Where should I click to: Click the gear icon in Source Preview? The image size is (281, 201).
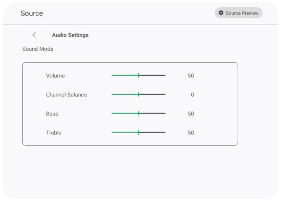coord(221,13)
